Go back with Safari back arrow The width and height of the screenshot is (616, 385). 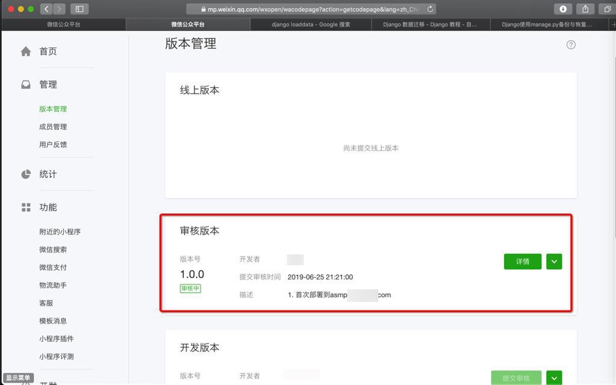[46, 9]
